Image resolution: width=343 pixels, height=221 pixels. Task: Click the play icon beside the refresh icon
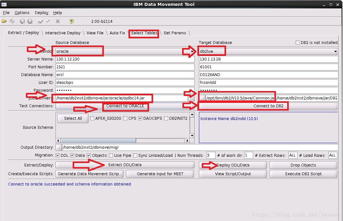[22, 21]
